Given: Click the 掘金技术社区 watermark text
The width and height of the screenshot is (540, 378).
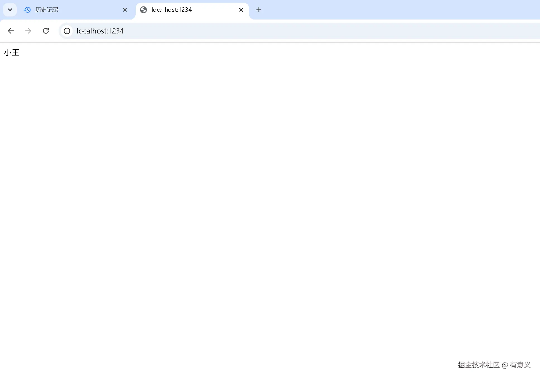Looking at the screenshot, I should coord(478,365).
